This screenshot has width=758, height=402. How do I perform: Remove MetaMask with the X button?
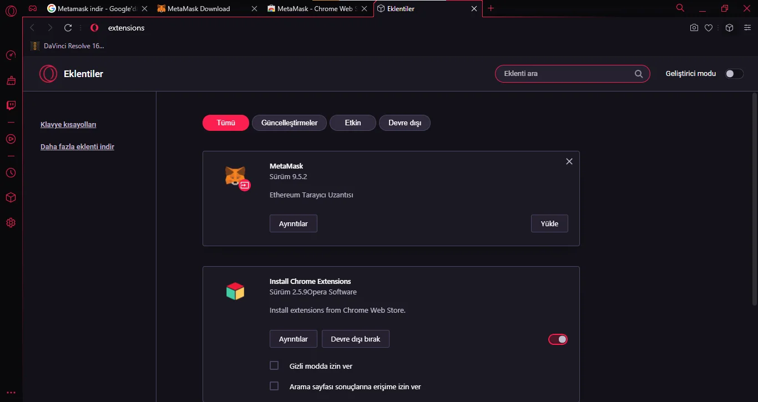tap(569, 161)
